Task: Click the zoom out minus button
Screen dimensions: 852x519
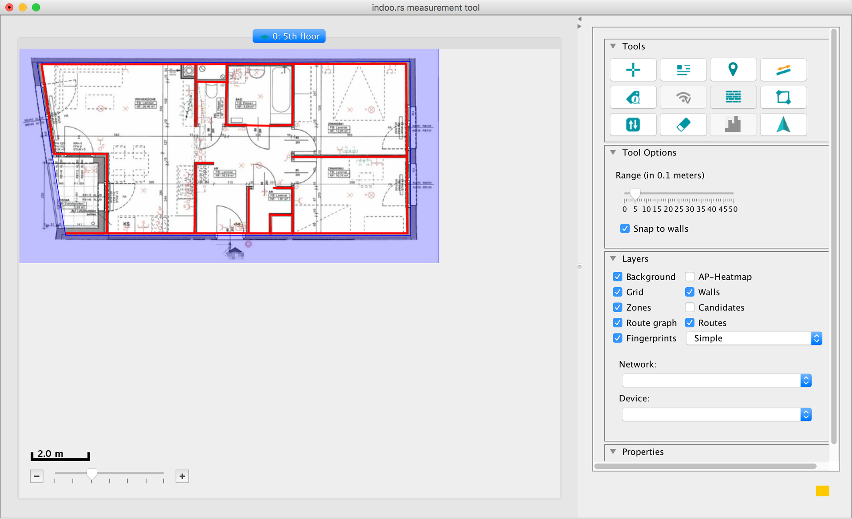Action: coord(37,476)
